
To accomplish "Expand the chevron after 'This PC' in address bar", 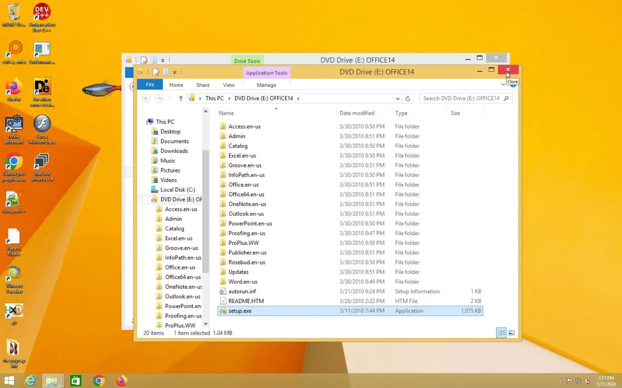I will pos(229,98).
